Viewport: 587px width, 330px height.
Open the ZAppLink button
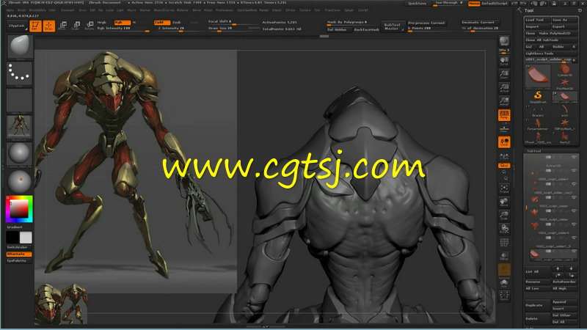pos(17,26)
